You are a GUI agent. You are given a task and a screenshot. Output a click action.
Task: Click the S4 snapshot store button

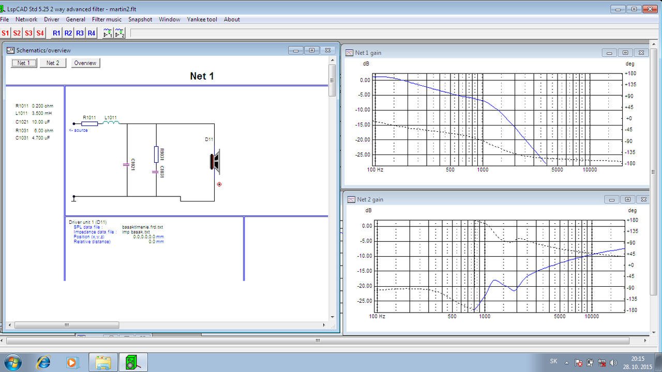coord(40,33)
